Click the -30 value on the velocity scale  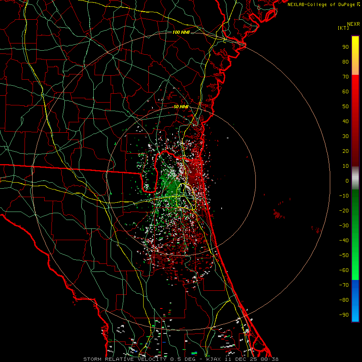click(344, 226)
